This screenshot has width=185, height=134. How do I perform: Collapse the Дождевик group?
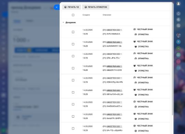click(x=63, y=22)
